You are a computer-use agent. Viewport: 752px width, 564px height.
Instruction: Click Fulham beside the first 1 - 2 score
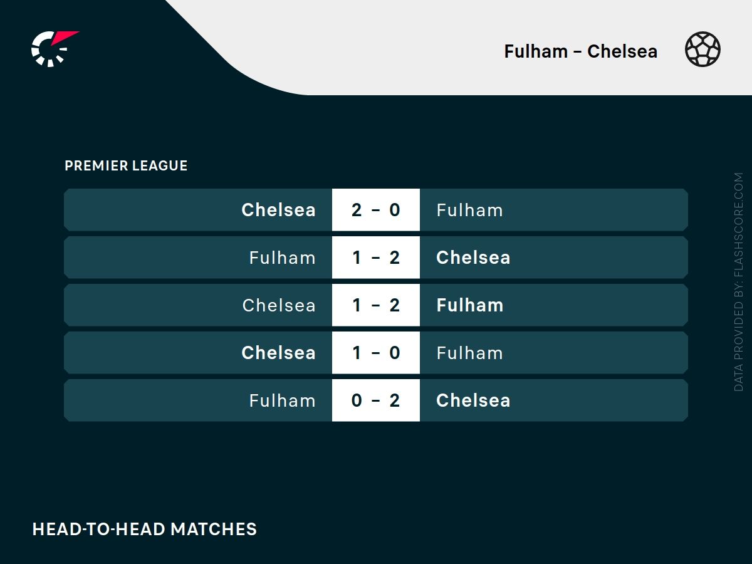point(282,258)
